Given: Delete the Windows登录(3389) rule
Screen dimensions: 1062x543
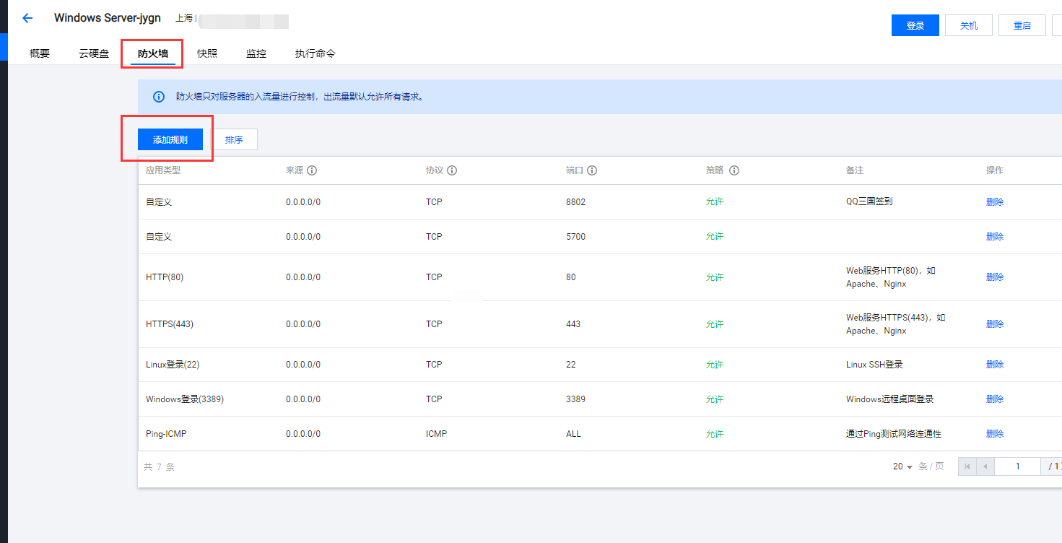Looking at the screenshot, I should pos(995,399).
